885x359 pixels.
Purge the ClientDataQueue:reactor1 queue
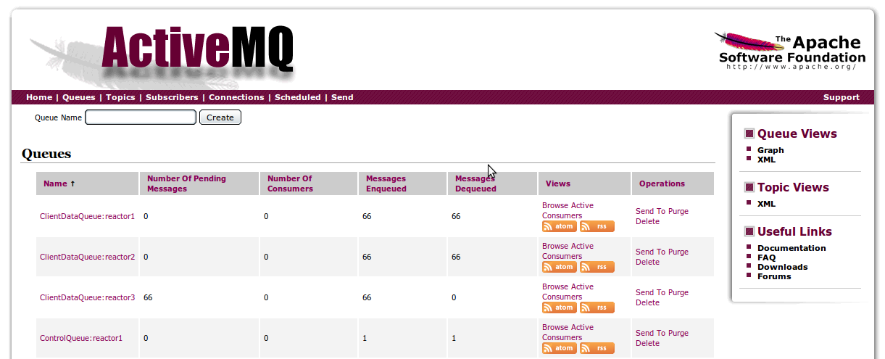[x=678, y=211]
